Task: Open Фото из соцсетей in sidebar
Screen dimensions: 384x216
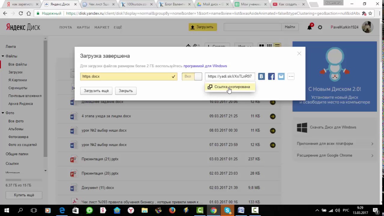Action: 22,145
